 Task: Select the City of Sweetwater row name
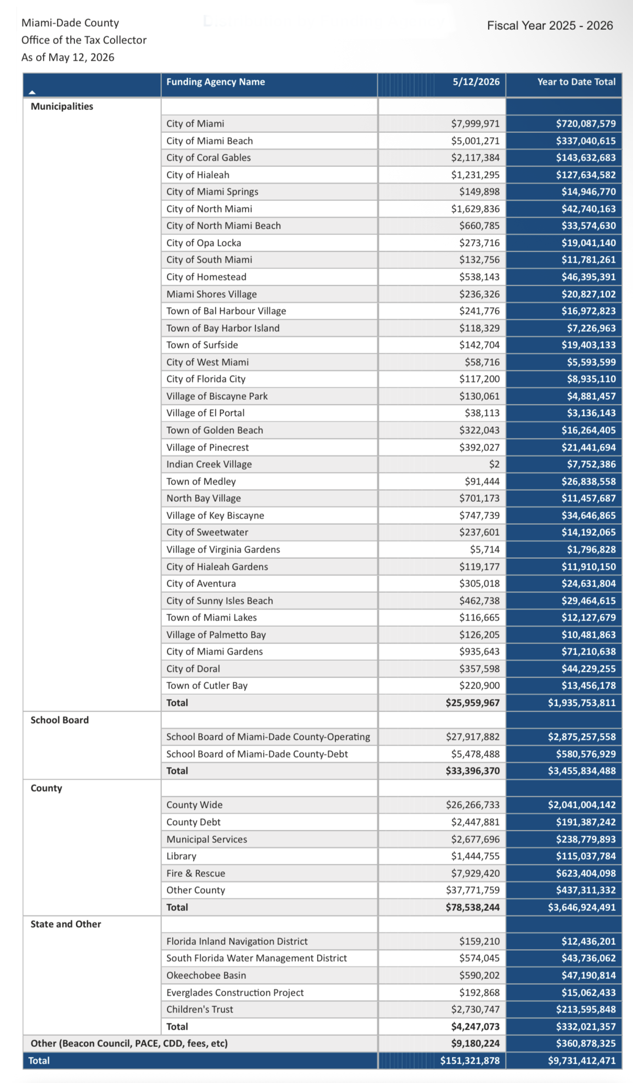click(x=207, y=532)
